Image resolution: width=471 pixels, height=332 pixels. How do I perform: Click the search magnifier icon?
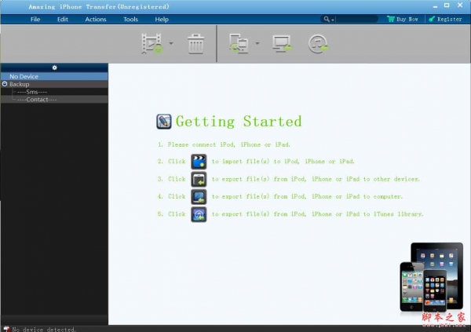327,19
